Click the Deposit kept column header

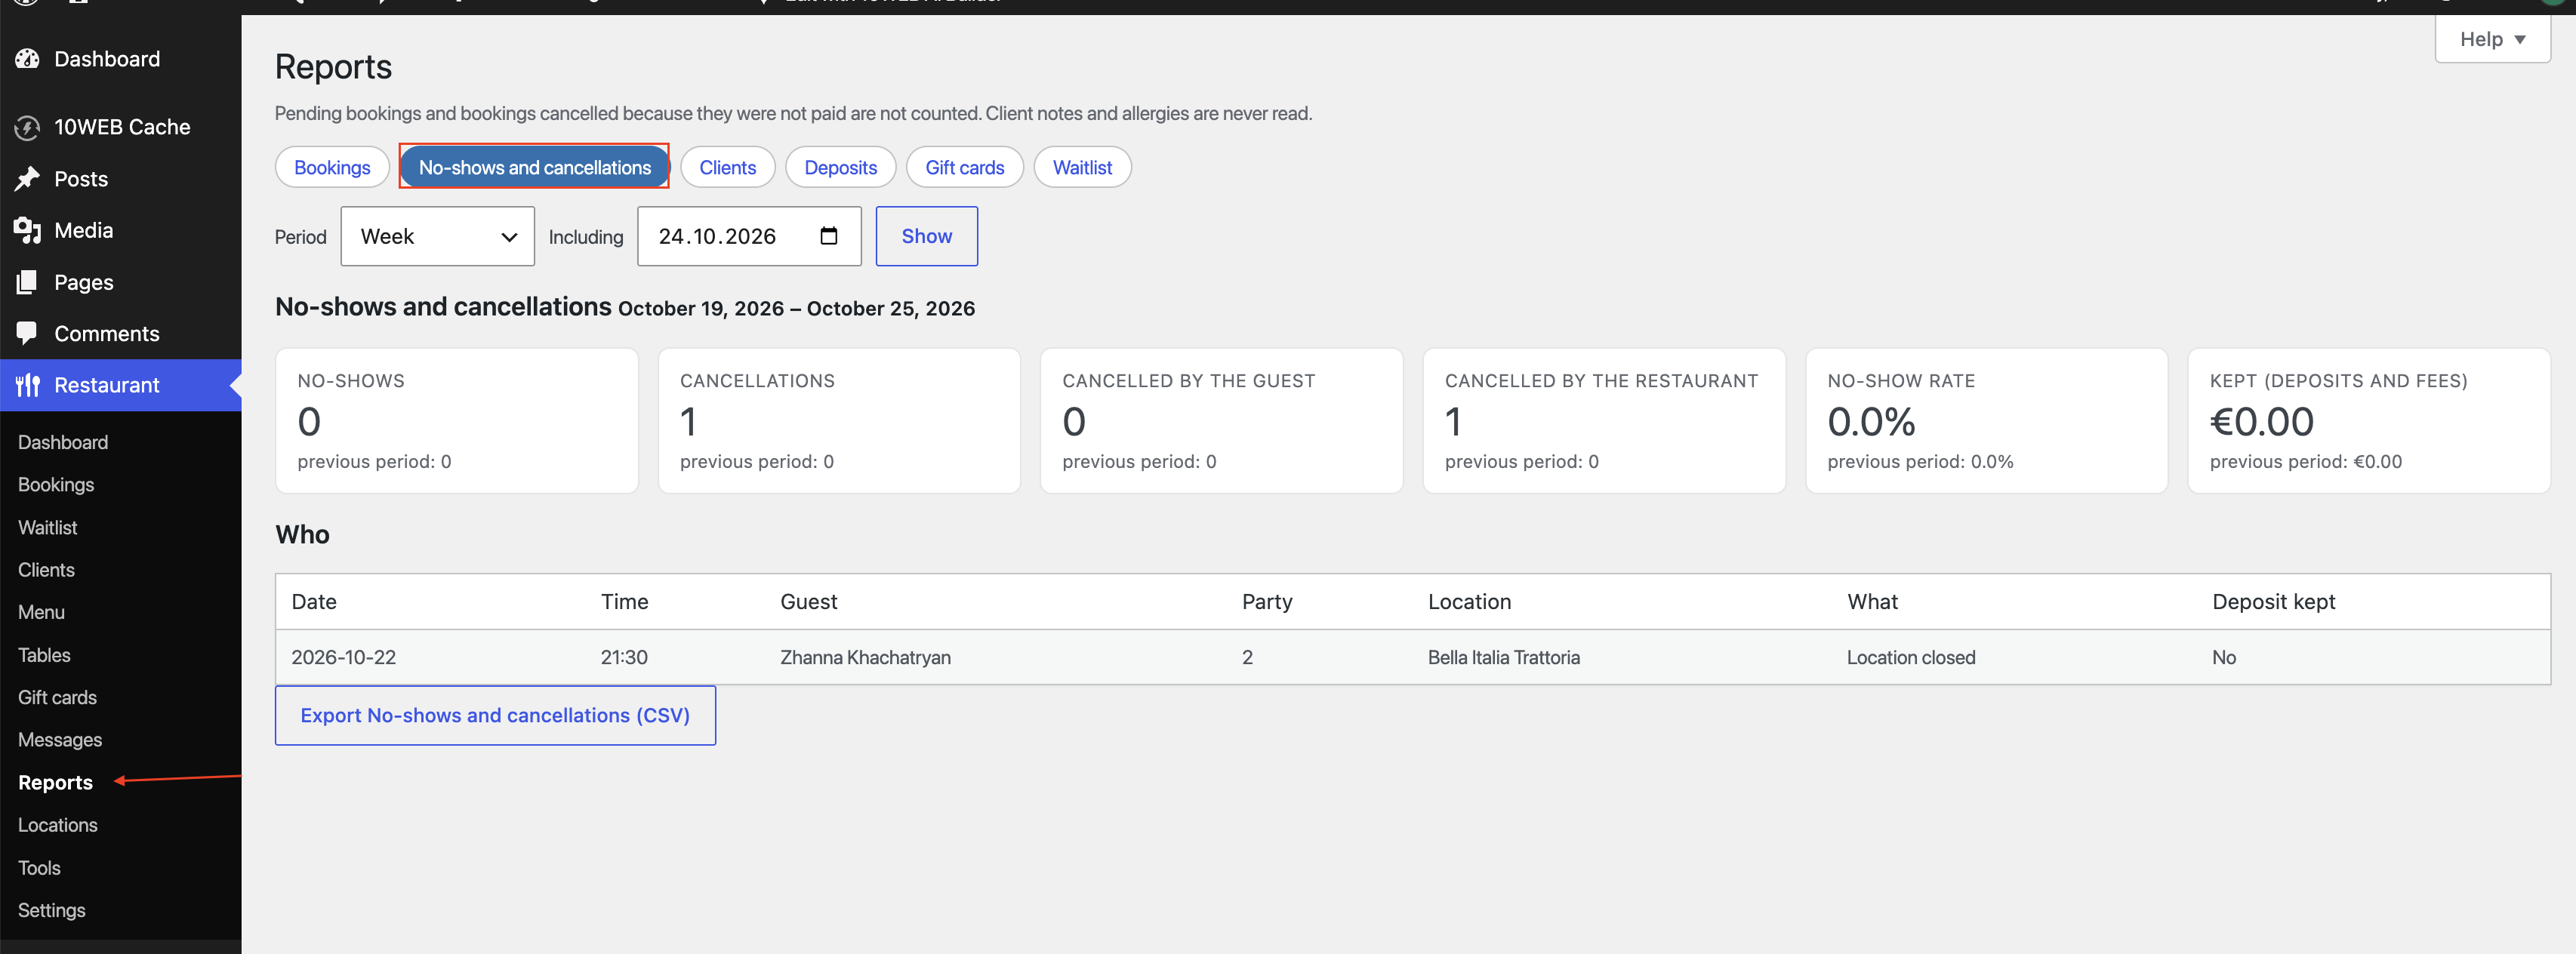click(x=2273, y=601)
